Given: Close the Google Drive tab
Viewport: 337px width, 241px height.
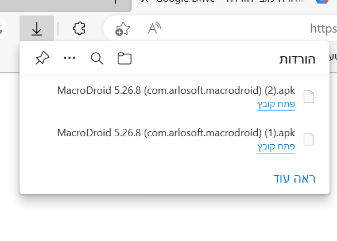Looking at the screenshot, I should click(145, 1).
